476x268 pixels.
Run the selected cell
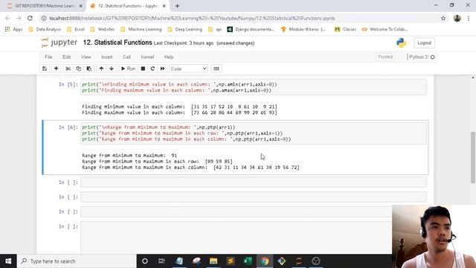[128, 68]
